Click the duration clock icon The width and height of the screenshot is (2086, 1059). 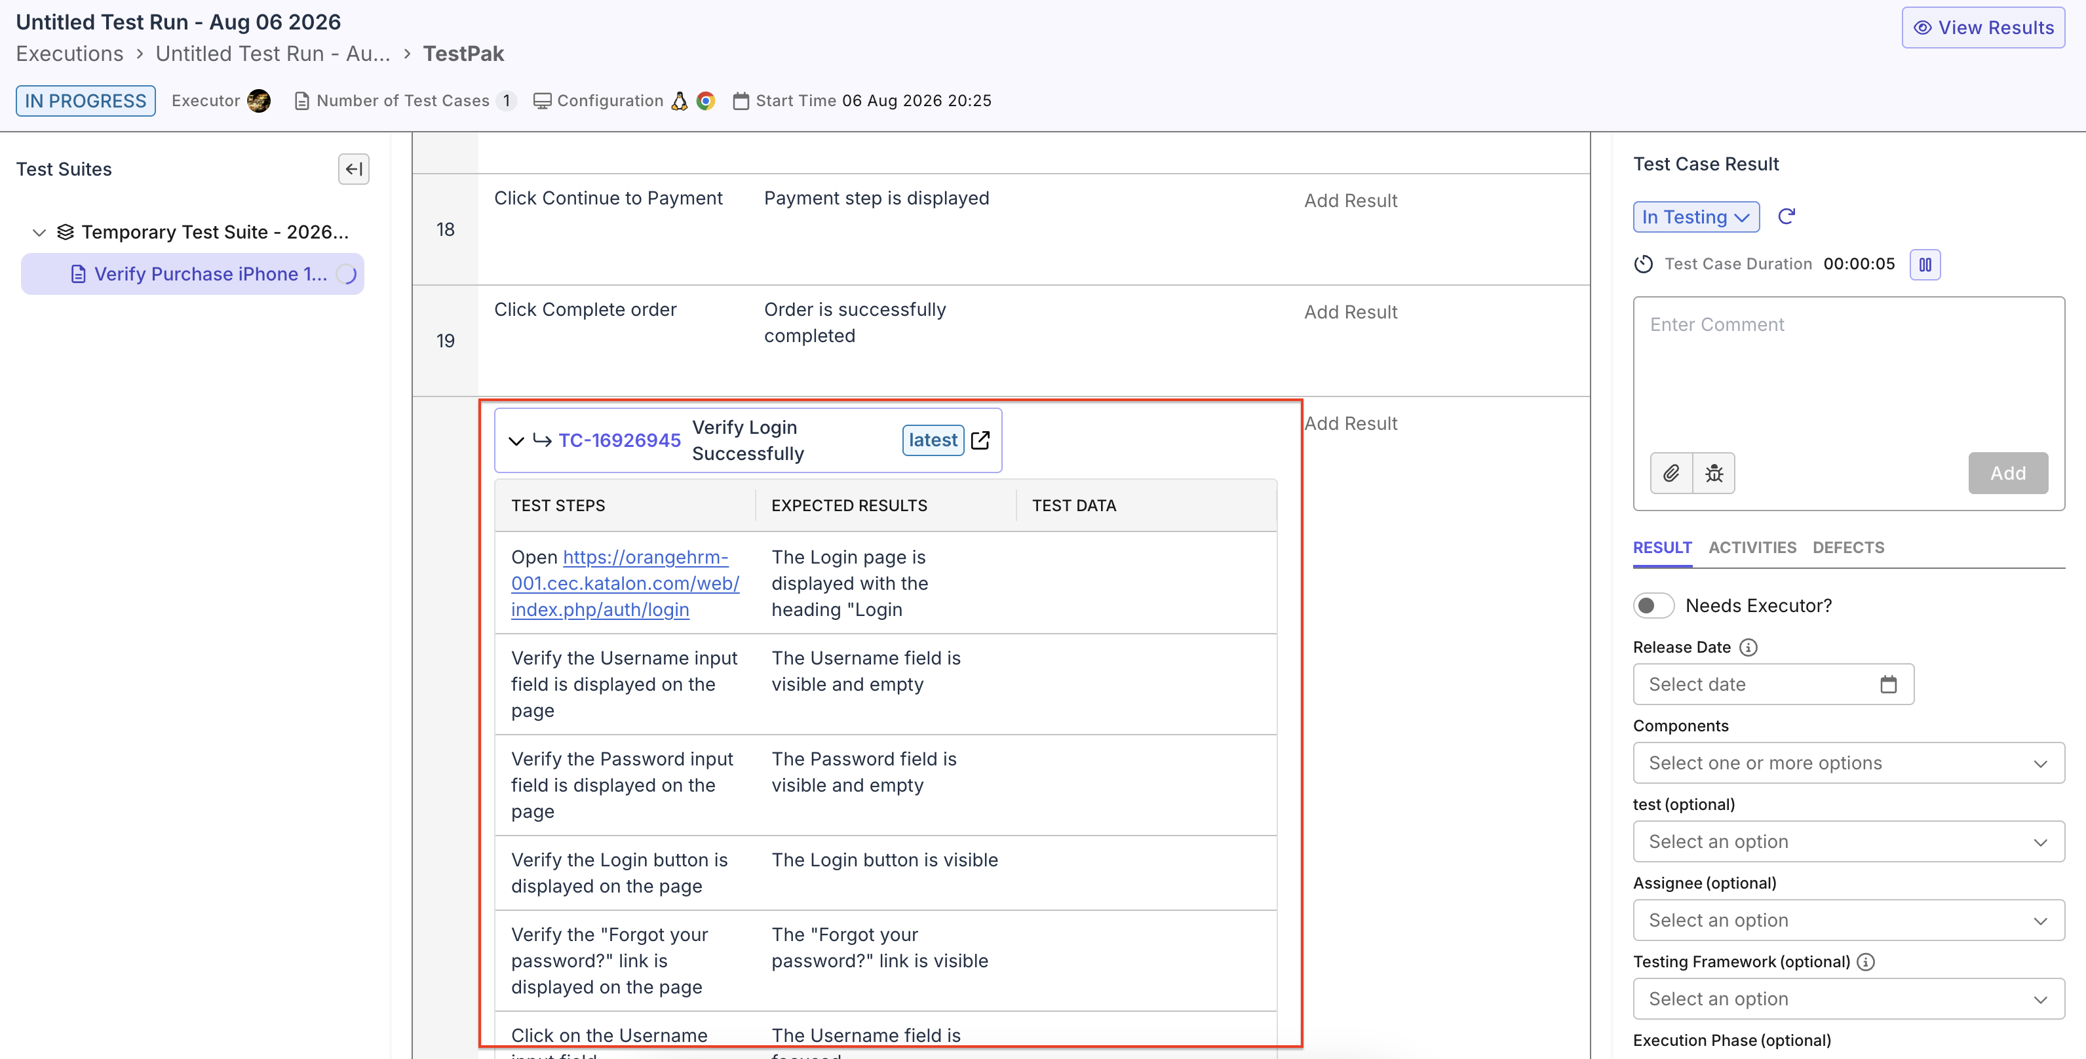(x=1643, y=264)
